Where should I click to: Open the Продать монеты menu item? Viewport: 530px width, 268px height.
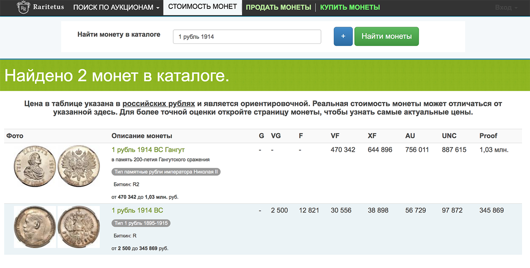point(279,8)
